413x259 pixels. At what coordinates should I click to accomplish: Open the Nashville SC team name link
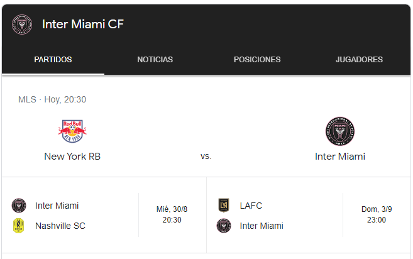(60, 226)
